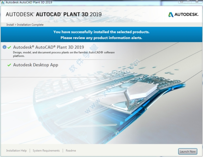Open the Installation Help link
Image resolution: width=203 pixels, height=157 pixels.
click(16, 151)
